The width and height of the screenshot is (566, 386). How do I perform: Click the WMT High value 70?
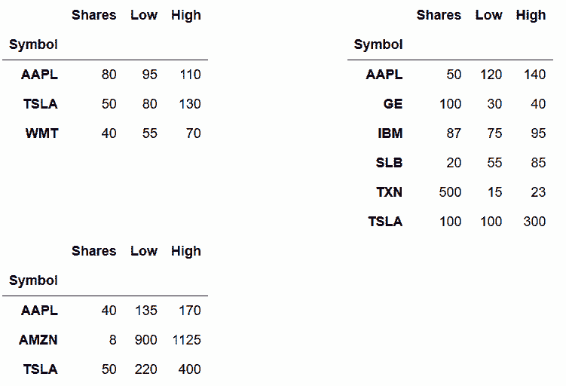pos(193,133)
